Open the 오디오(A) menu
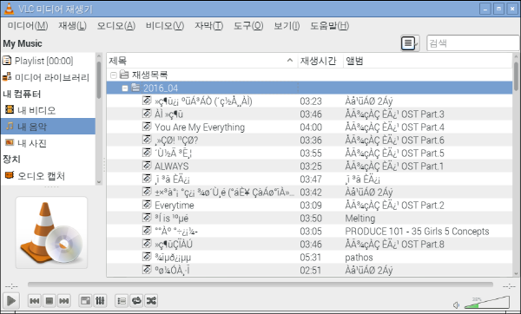 [x=116, y=25]
